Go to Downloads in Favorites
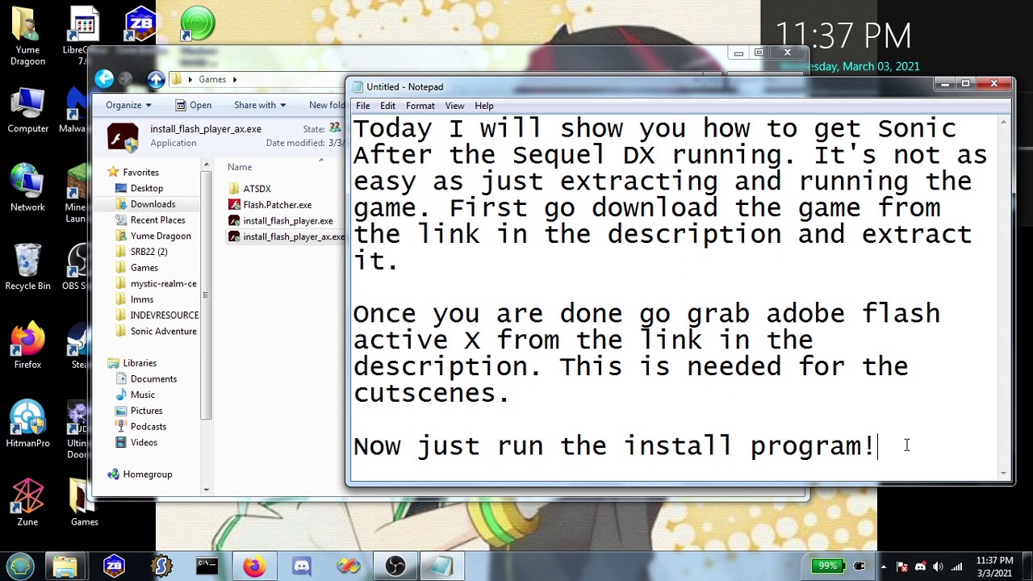 click(x=153, y=204)
